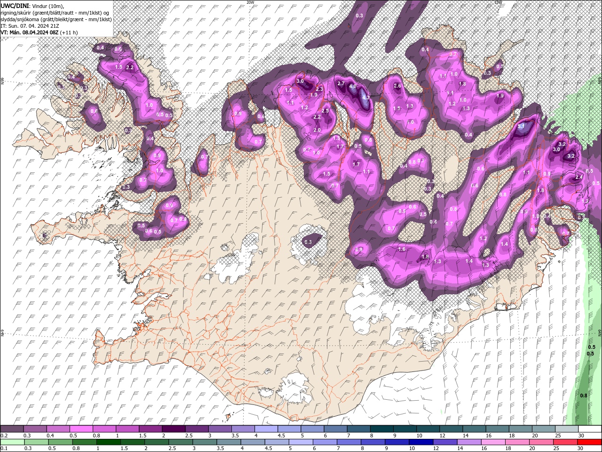Click the '4.0' snowfall value on the map
602x452 pixels.
pos(352,87)
